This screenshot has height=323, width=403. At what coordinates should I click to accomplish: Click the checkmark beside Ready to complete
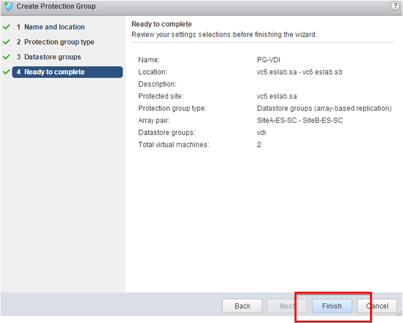(6, 72)
